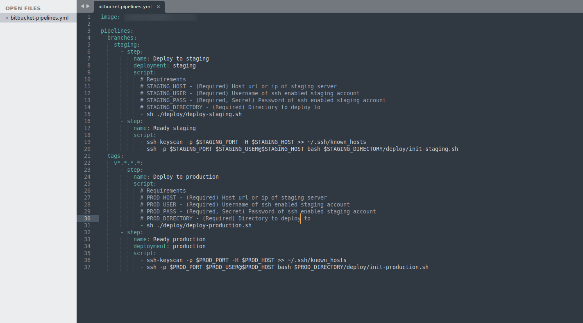Close the bitbucket-pipelines.yml tab
The image size is (583, 323).
[x=158, y=7]
